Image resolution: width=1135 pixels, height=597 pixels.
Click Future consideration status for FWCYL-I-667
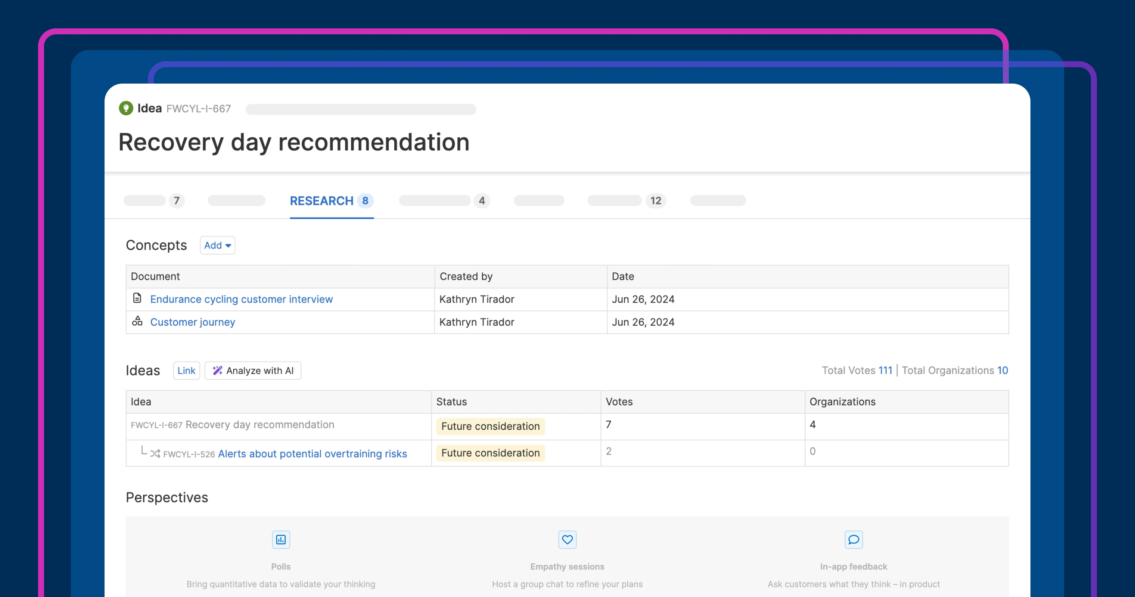[490, 426]
